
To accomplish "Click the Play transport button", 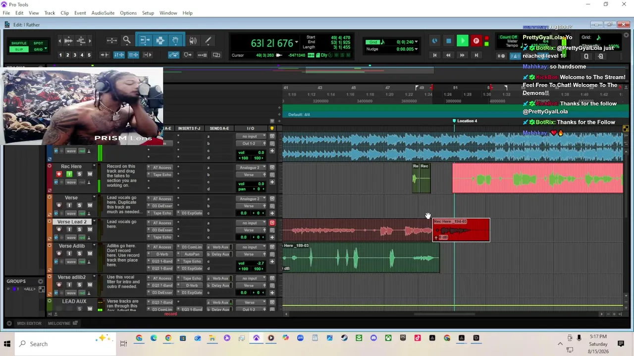I will coord(462,41).
